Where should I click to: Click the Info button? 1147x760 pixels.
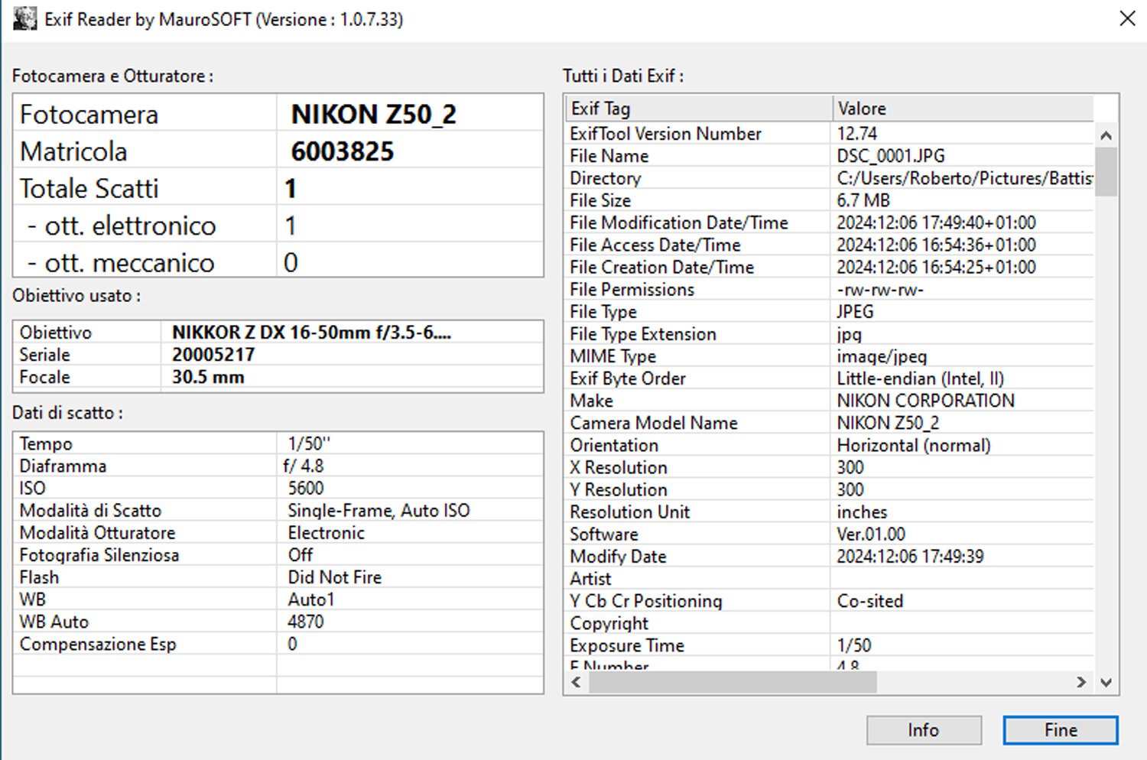pos(924,730)
